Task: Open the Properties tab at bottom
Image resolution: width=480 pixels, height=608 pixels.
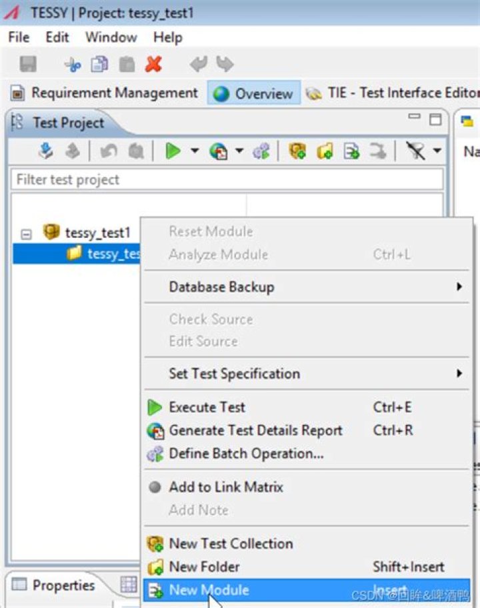Action: [54, 585]
